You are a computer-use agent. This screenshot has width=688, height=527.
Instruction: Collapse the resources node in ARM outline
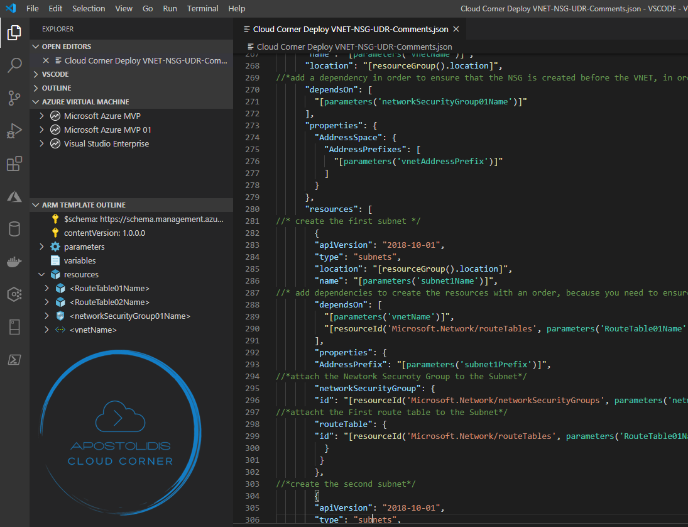coord(41,274)
